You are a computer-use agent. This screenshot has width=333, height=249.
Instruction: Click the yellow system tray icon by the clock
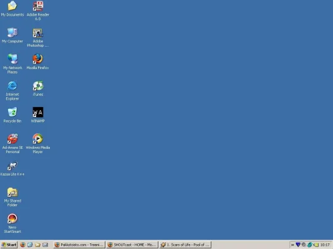(x=316, y=245)
